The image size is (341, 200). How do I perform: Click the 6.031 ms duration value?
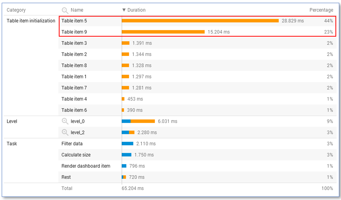(x=167, y=121)
